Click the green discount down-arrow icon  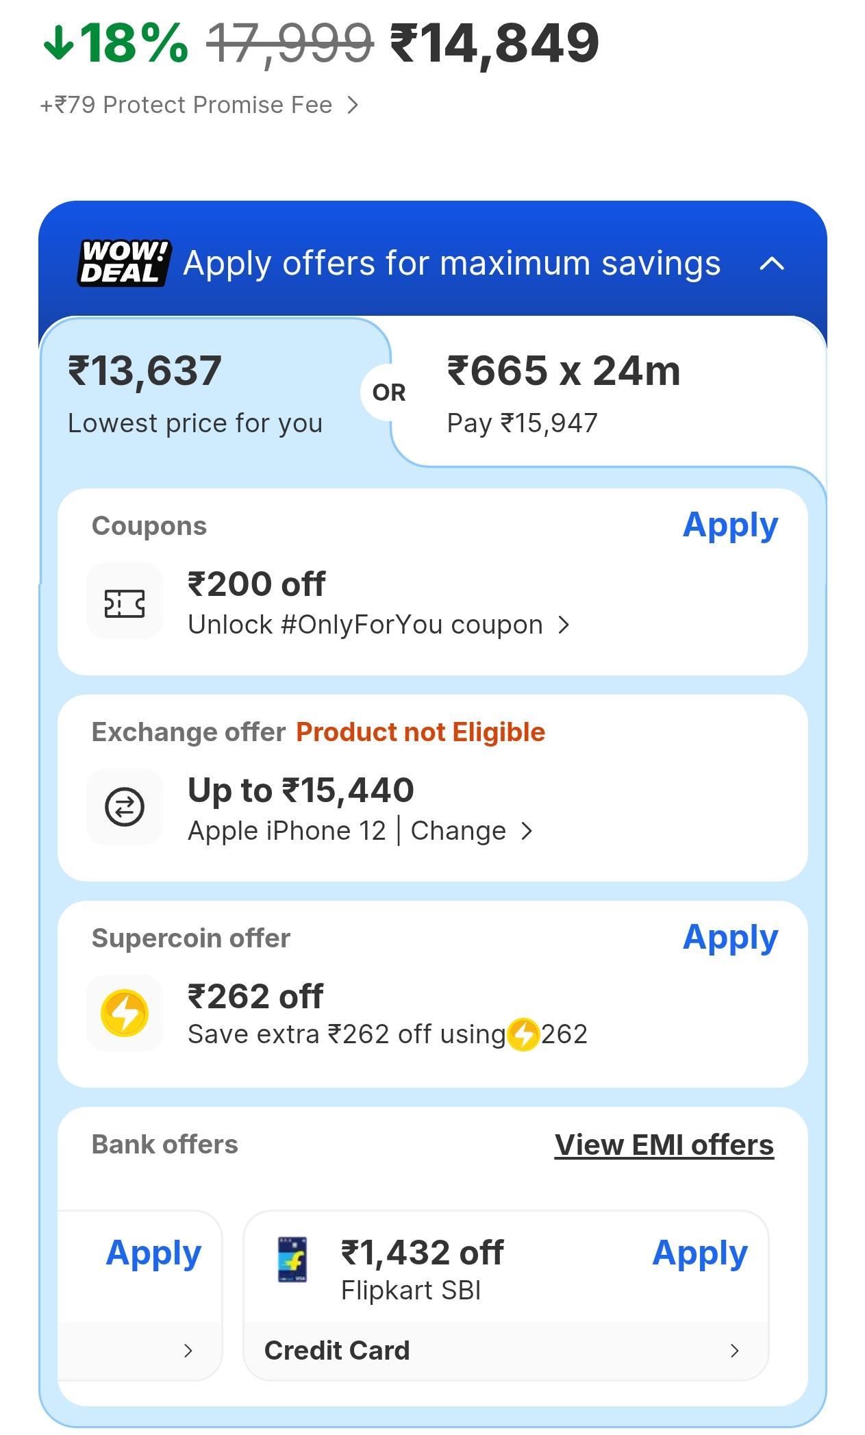pos(58,43)
